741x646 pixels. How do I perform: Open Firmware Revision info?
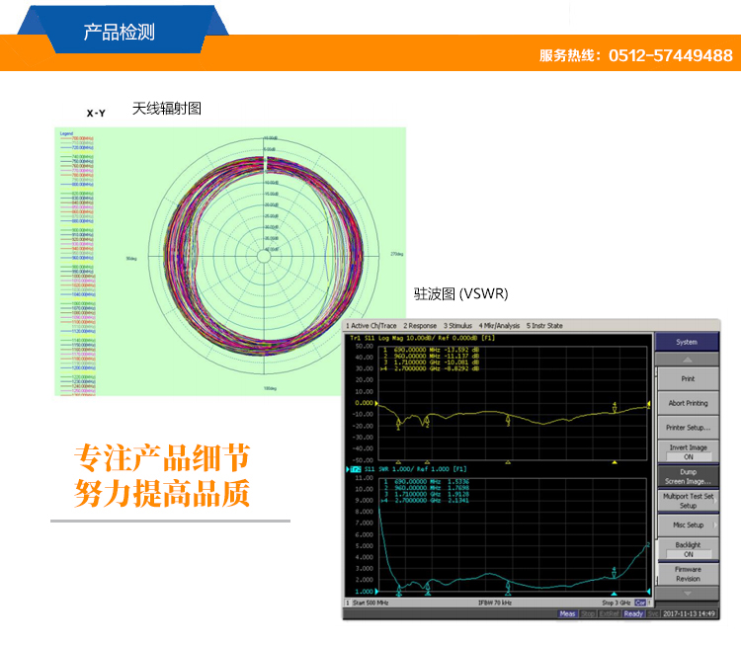[x=688, y=573]
